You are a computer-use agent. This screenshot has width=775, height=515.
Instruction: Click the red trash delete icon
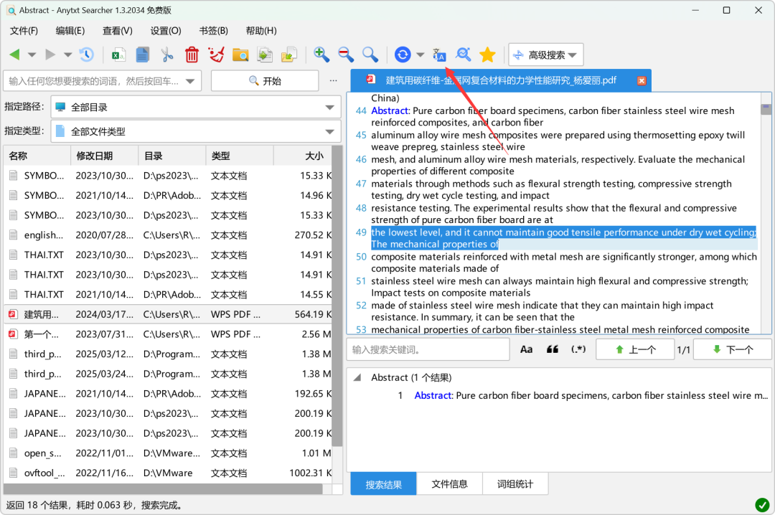pos(192,55)
